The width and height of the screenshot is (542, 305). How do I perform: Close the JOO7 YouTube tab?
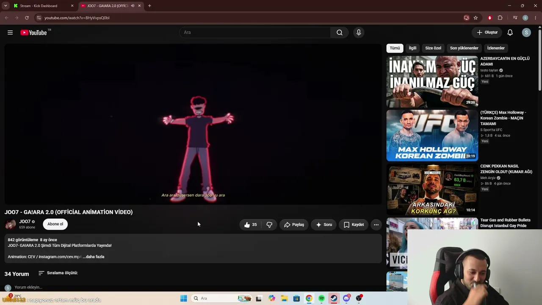click(139, 6)
